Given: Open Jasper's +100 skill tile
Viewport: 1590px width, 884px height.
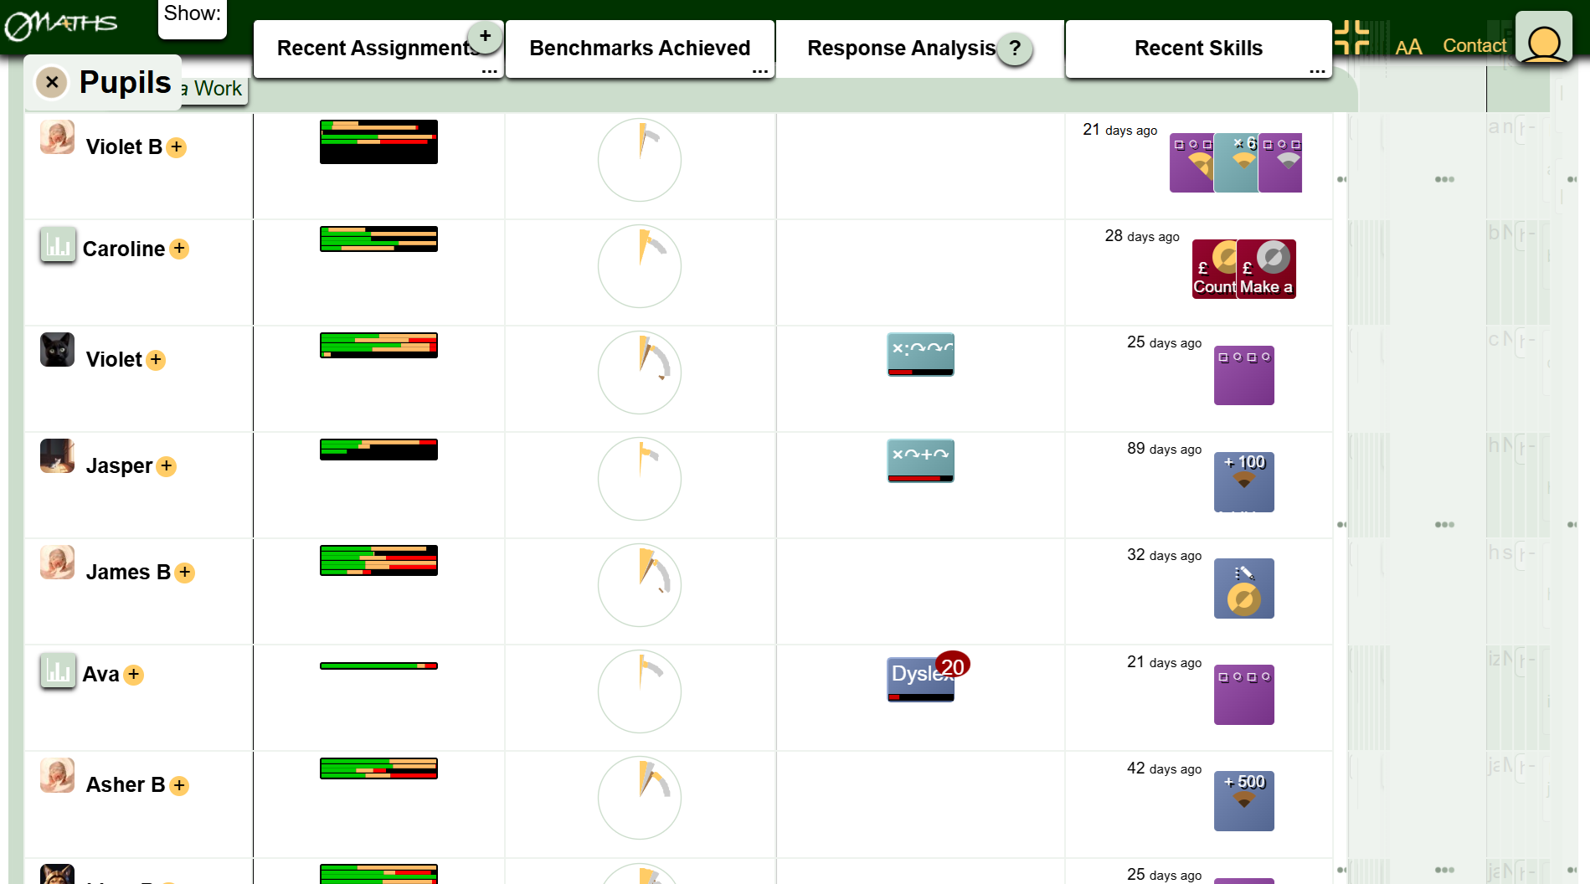Looking at the screenshot, I should pos(1243,481).
